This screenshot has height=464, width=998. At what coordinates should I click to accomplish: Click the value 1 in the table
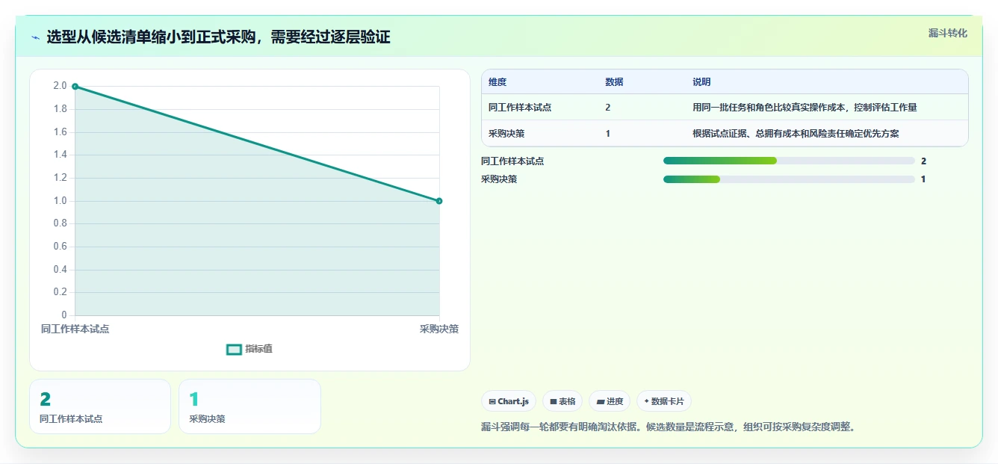608,134
